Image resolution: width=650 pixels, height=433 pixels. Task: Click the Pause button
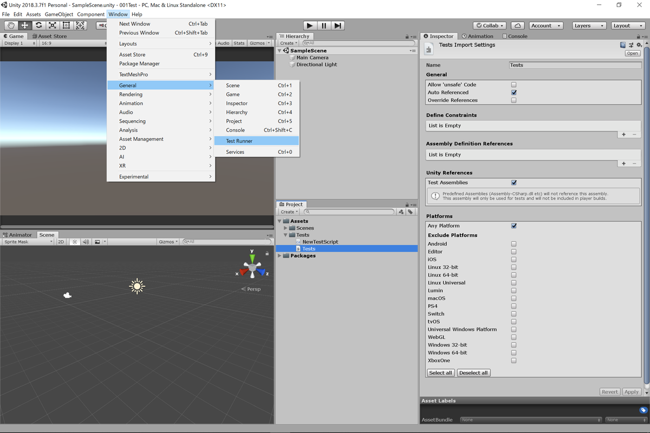click(x=324, y=25)
